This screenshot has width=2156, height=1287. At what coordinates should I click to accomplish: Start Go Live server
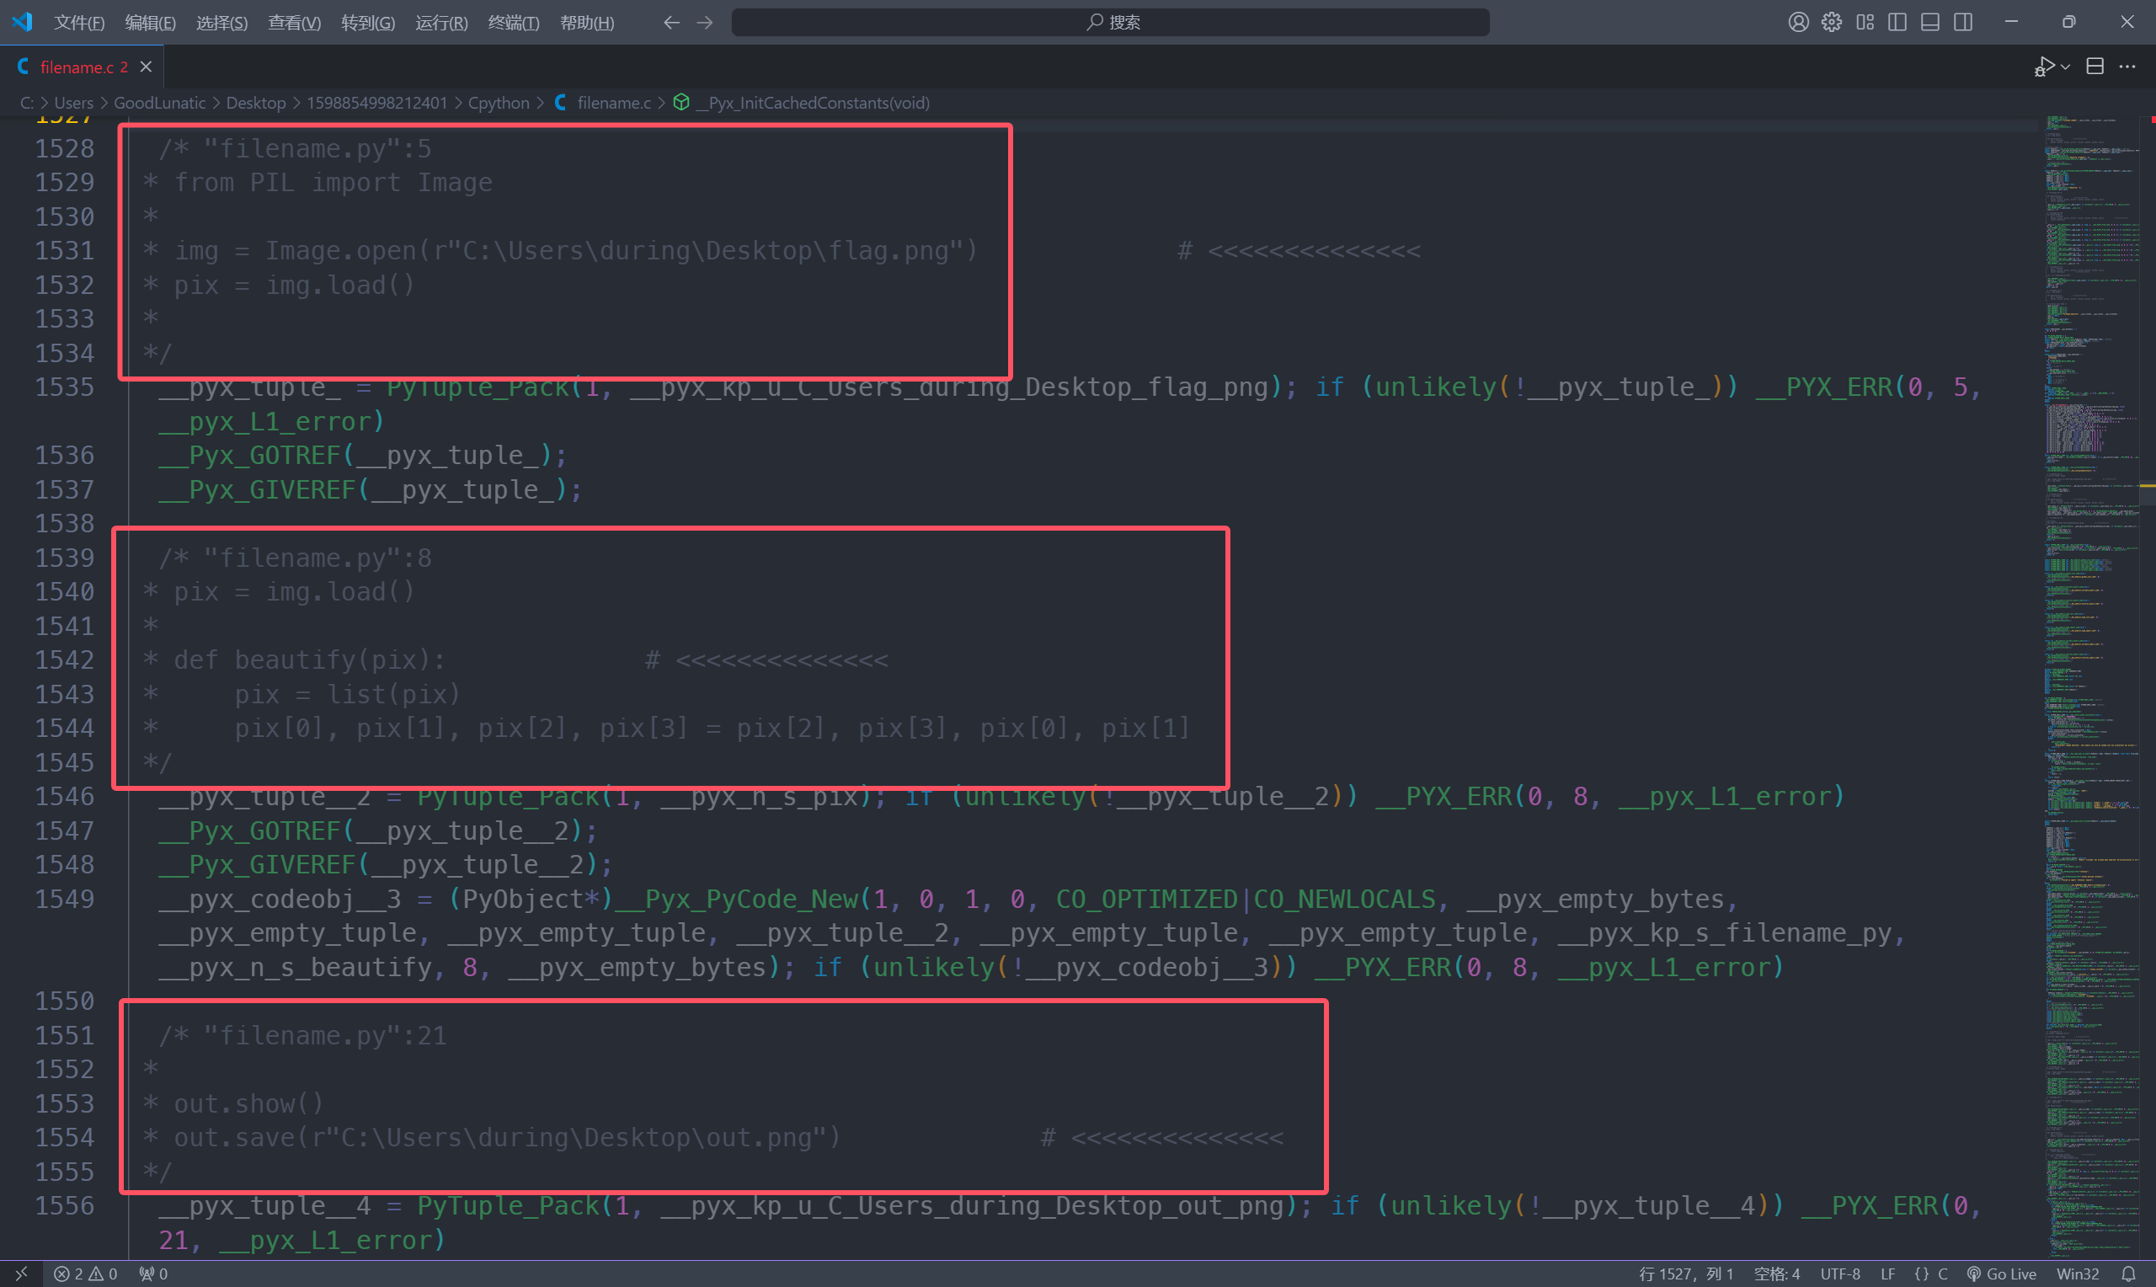(x=2001, y=1274)
